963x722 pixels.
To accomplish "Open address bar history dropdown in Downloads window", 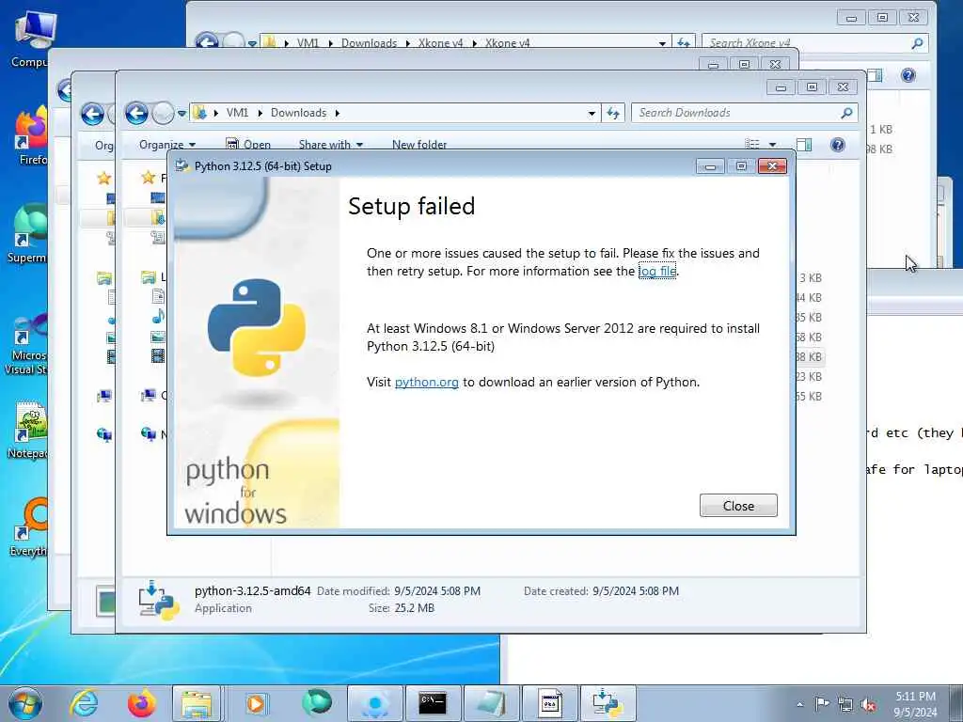I will [x=592, y=113].
